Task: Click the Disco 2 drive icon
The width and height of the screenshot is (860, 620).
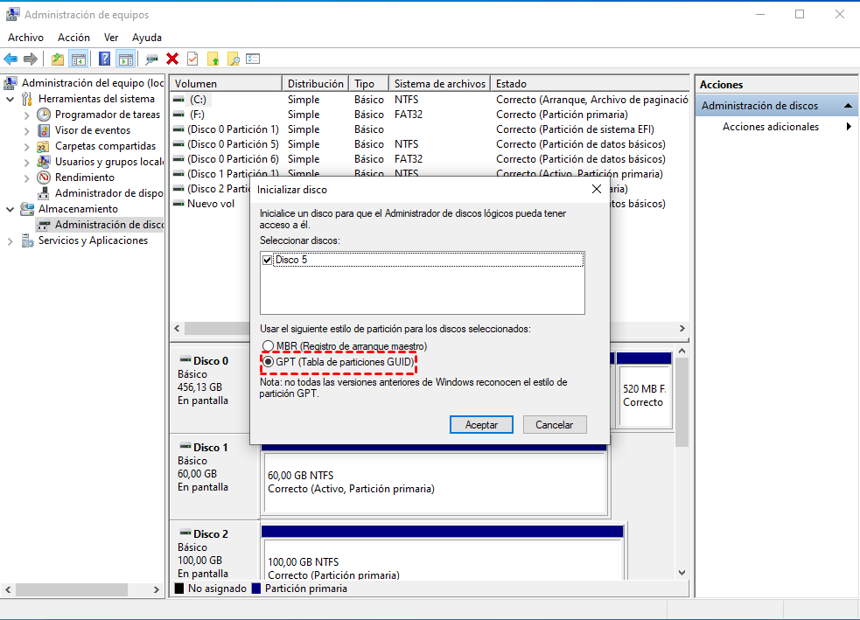Action: point(185,533)
